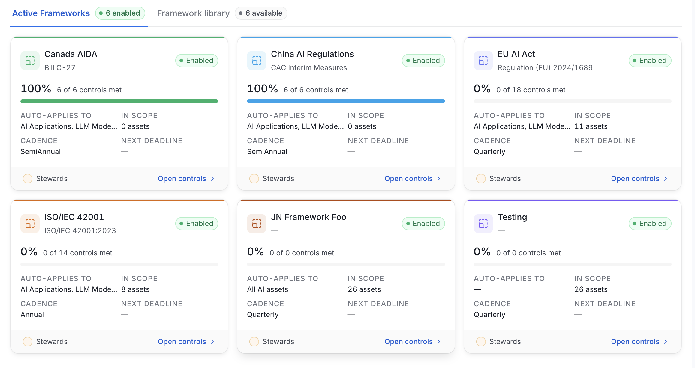Toggle the Enabled badge on EU AI Act
695x368 pixels.
pos(650,61)
